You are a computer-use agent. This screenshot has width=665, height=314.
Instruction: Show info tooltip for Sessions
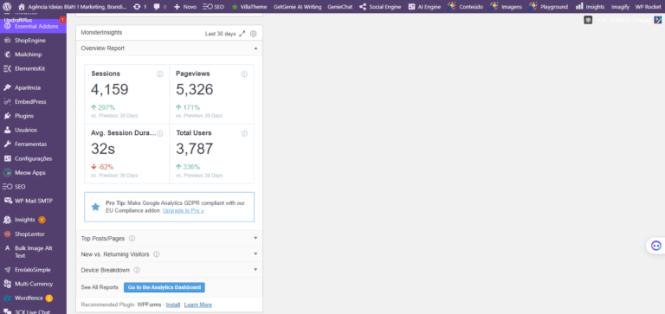tap(160, 74)
